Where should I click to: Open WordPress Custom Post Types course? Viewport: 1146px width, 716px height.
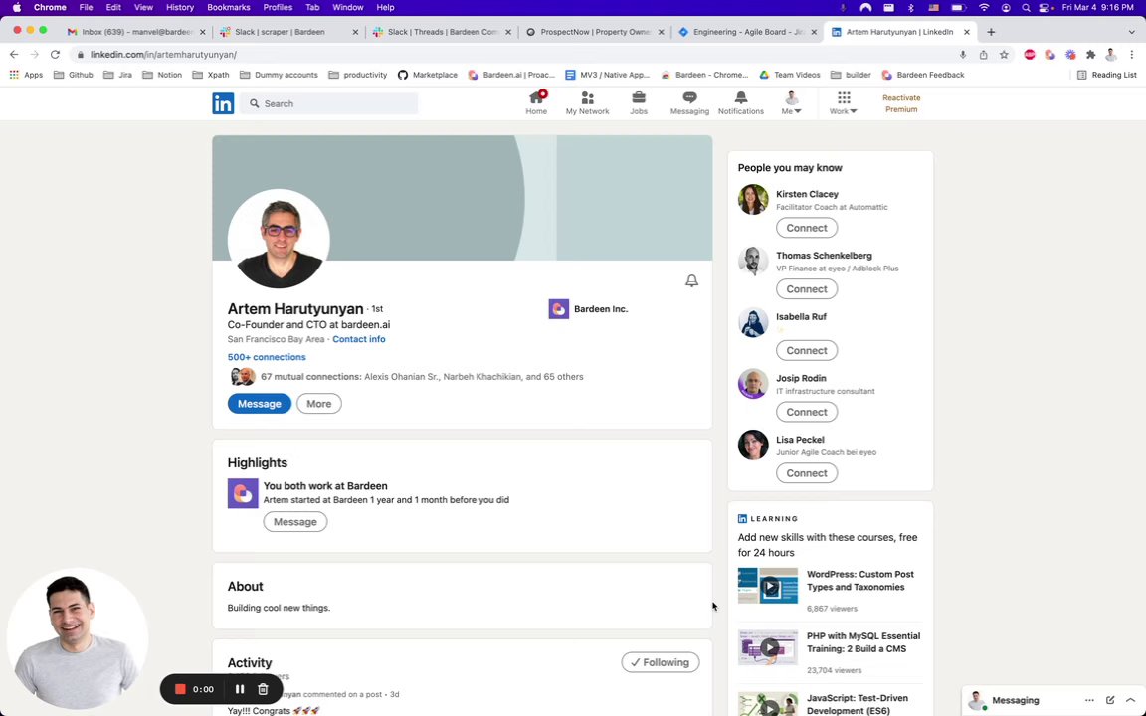click(860, 581)
